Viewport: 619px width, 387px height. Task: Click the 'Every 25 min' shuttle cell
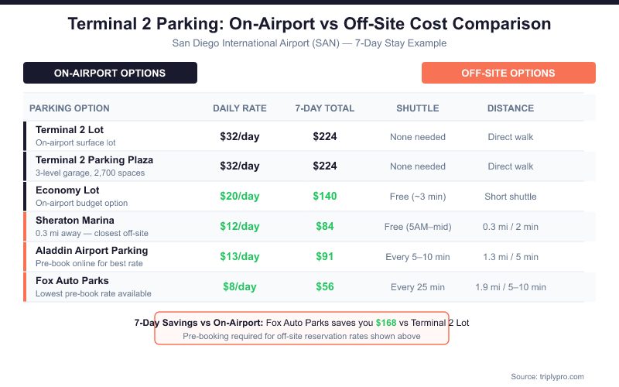point(418,287)
